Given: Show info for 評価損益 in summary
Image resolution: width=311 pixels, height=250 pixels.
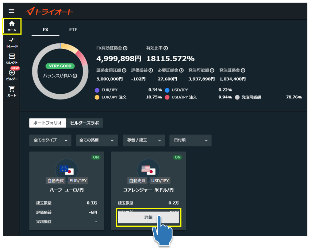Looking at the screenshot, I should pyautogui.click(x=151, y=70).
